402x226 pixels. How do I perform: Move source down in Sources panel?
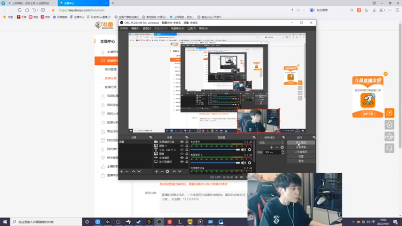tap(179, 171)
